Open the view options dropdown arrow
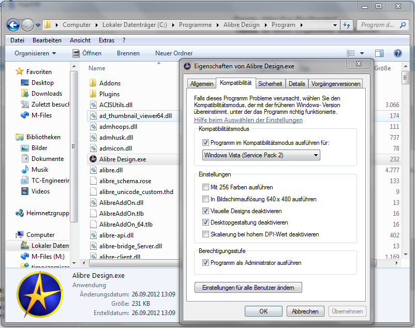The width and height of the screenshot is (415, 328). (362, 53)
